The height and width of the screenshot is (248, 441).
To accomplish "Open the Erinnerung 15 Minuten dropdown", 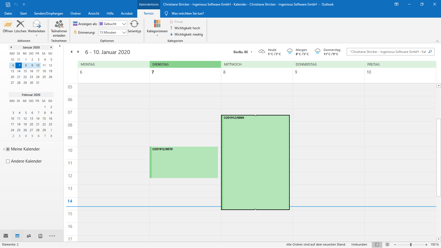I will (124, 33).
